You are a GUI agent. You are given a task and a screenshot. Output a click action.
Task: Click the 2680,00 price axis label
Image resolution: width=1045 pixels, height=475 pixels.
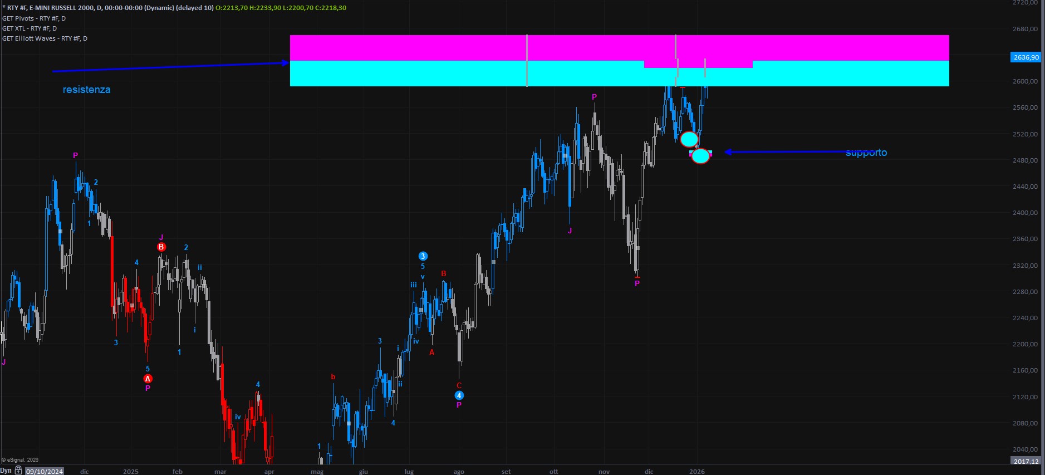(x=1025, y=29)
